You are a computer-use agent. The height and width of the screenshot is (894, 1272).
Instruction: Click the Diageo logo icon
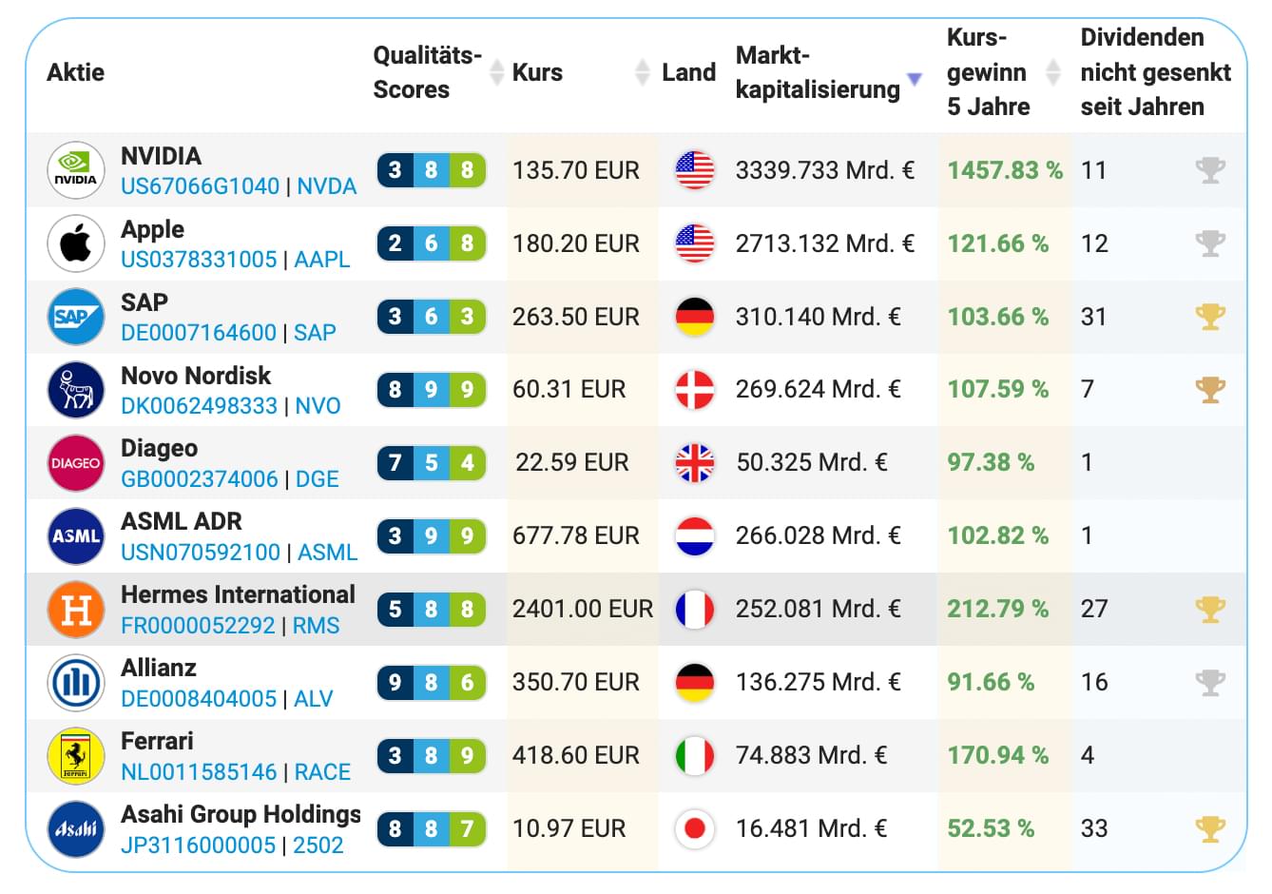click(75, 462)
